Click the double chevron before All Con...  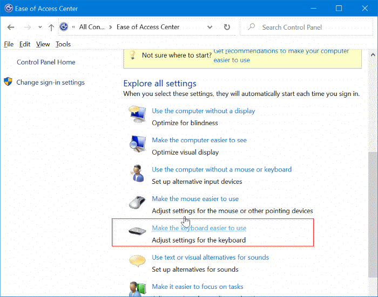(x=73, y=27)
